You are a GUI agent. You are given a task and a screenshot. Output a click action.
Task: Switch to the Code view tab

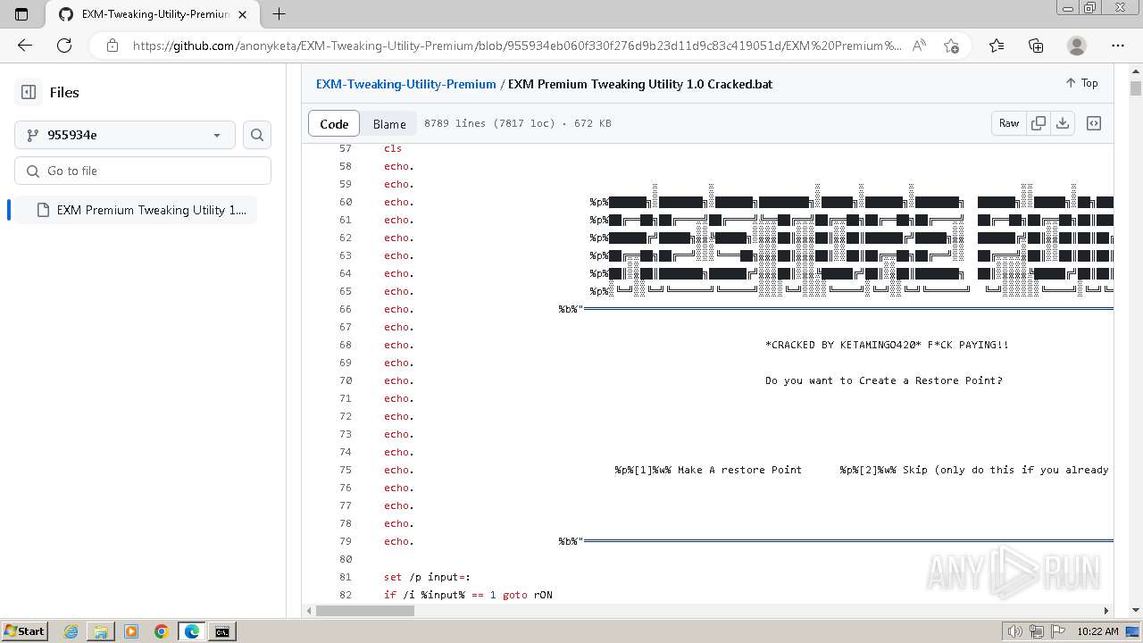coord(334,123)
